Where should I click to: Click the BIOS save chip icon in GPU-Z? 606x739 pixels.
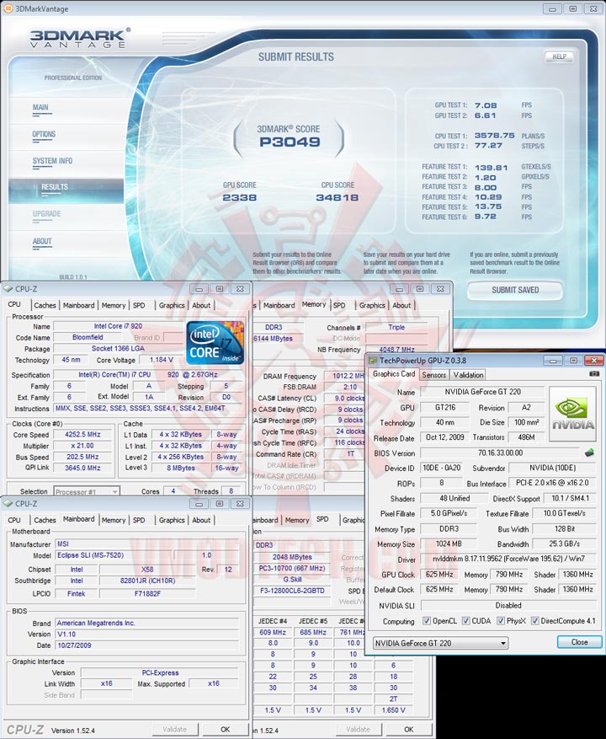[x=589, y=453]
